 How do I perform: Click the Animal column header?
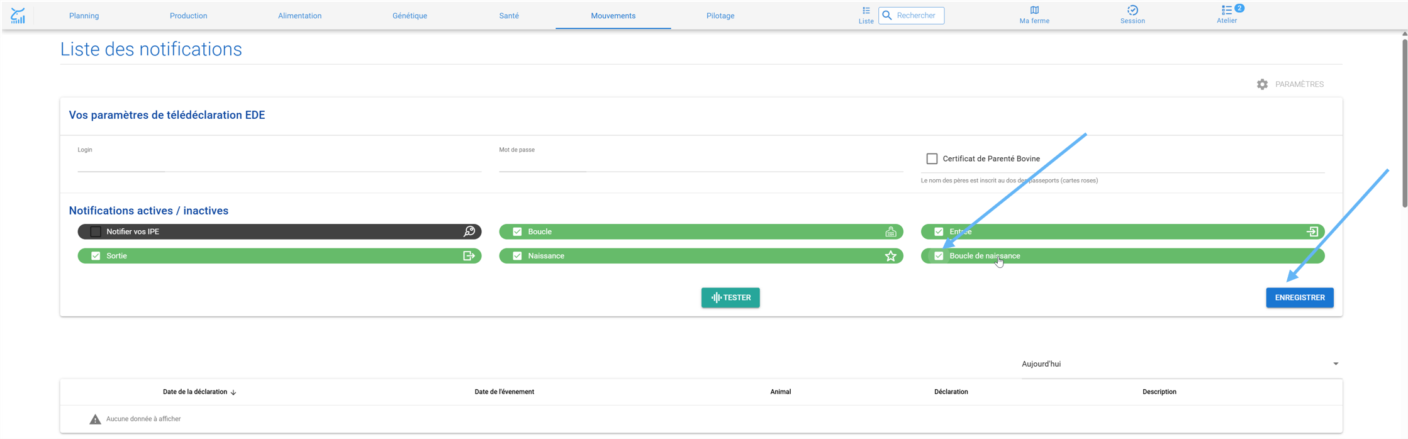(x=781, y=392)
